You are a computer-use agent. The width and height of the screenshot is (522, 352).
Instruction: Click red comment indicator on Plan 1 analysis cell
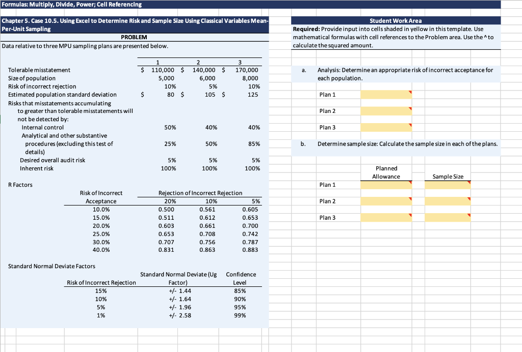click(411, 92)
